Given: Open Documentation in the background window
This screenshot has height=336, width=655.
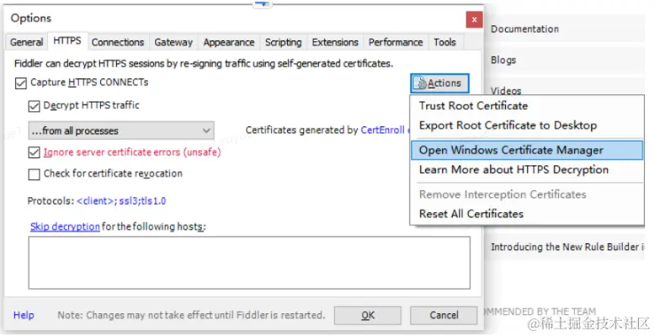Looking at the screenshot, I should click(x=525, y=29).
